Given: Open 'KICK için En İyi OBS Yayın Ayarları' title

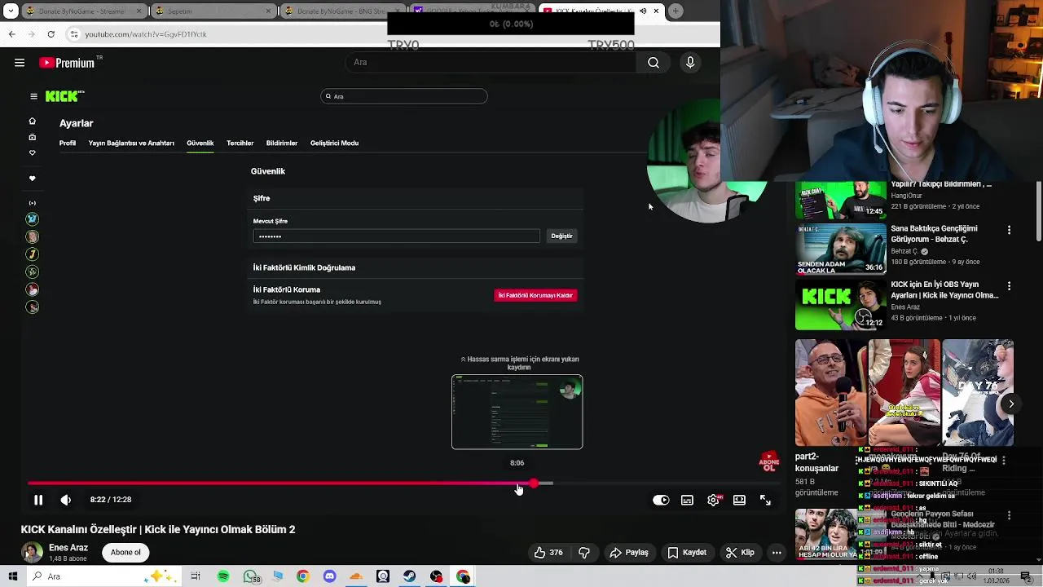Looking at the screenshot, I should [944, 289].
